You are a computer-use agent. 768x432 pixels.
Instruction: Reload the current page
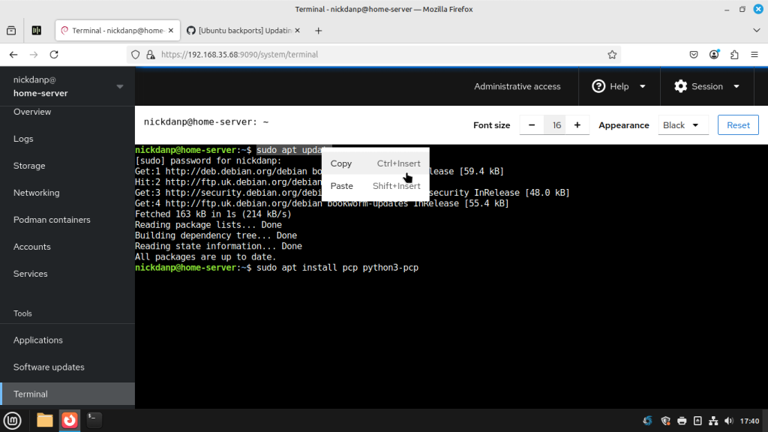[54, 55]
